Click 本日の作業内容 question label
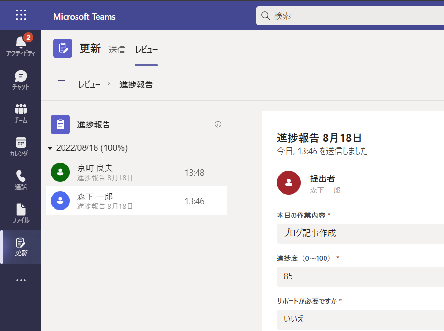The height and width of the screenshot is (331, 444). [x=301, y=216]
